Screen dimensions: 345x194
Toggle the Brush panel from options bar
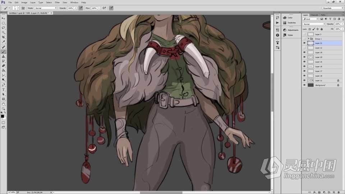point(23,8)
